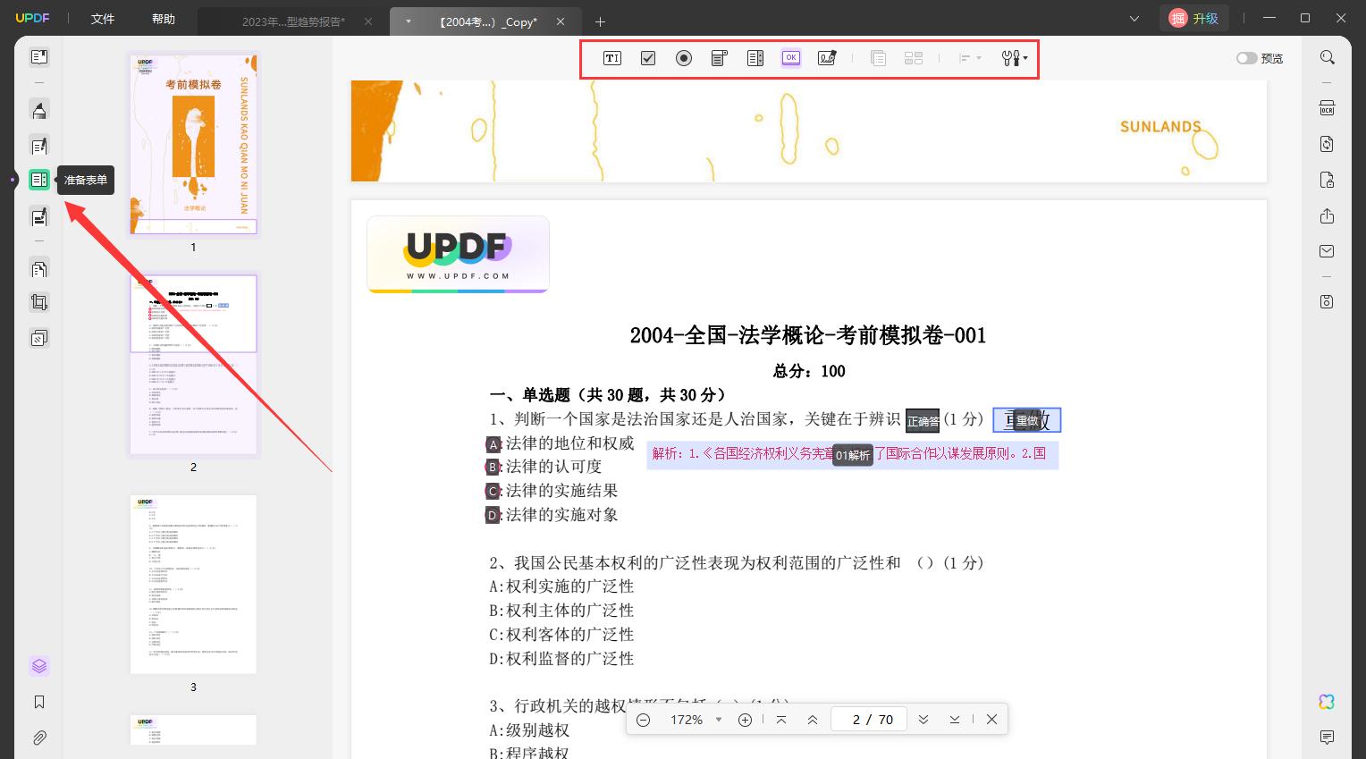1366x759 pixels.
Task: Toggle the 预览 preview switch
Action: pyautogui.click(x=1246, y=58)
